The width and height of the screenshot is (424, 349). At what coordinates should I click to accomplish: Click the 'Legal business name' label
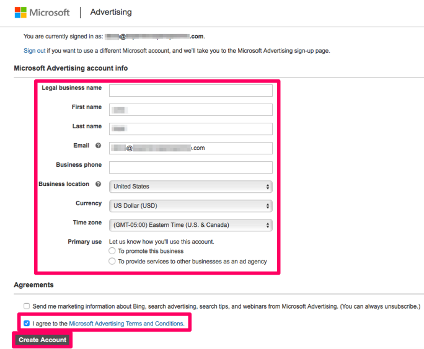point(72,88)
